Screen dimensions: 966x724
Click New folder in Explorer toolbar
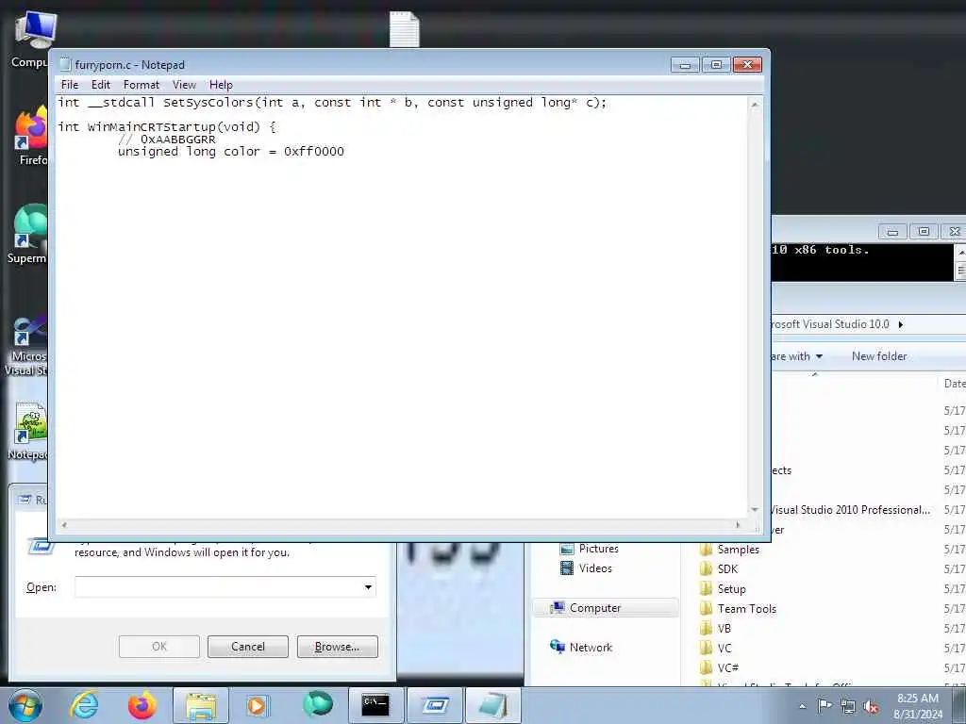point(879,355)
